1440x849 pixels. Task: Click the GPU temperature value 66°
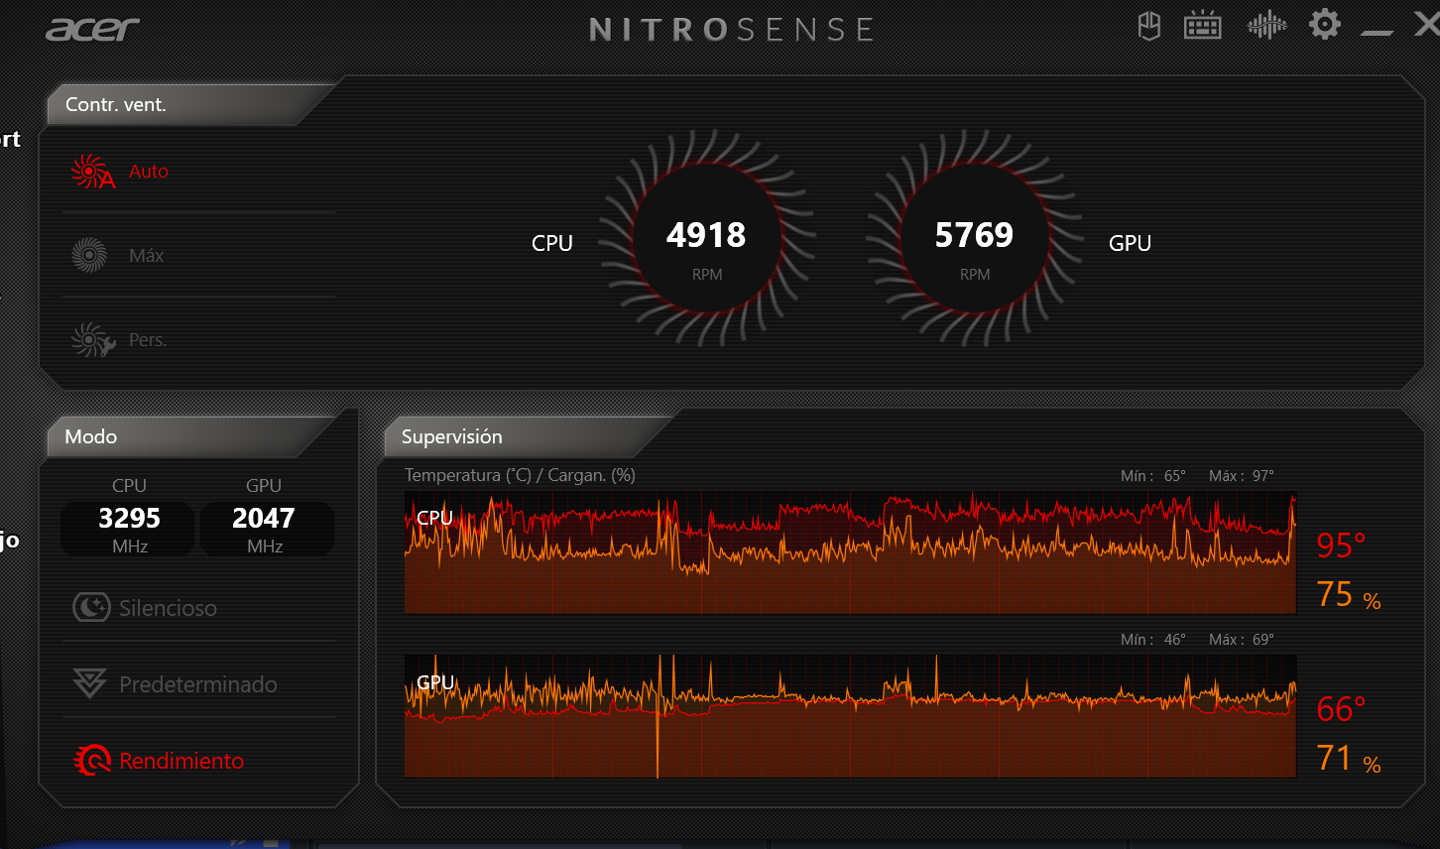1341,709
